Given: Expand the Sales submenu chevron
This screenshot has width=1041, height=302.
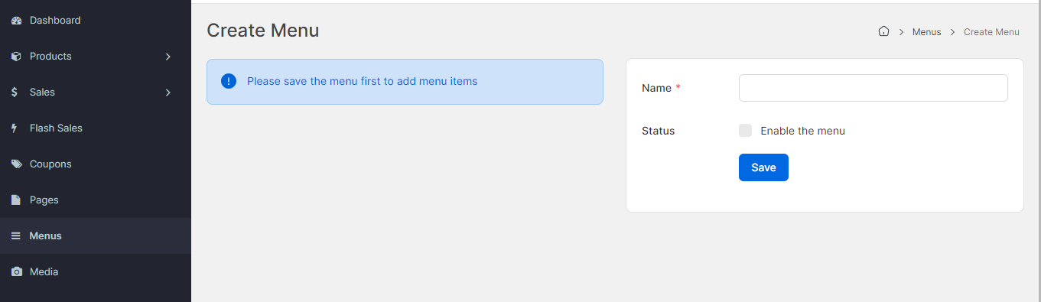Looking at the screenshot, I should click(168, 93).
